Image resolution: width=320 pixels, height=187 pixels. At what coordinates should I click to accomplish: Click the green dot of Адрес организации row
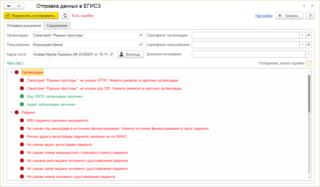[x=22, y=104]
